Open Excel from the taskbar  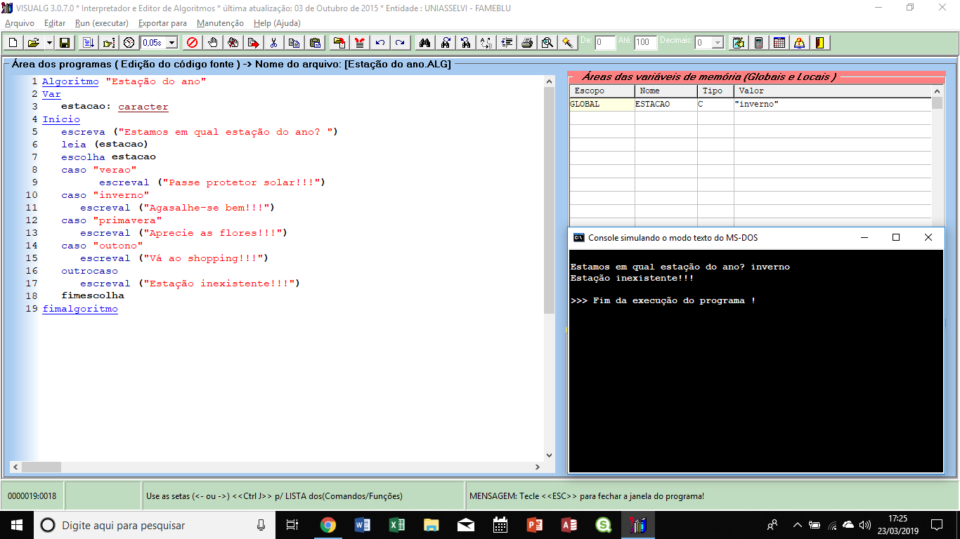(397, 525)
